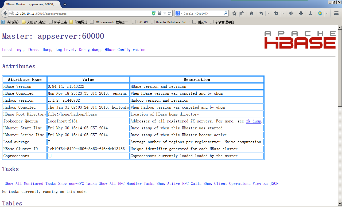Click the Load average attribute name cell
This screenshot has width=342, height=207.
[25, 142]
